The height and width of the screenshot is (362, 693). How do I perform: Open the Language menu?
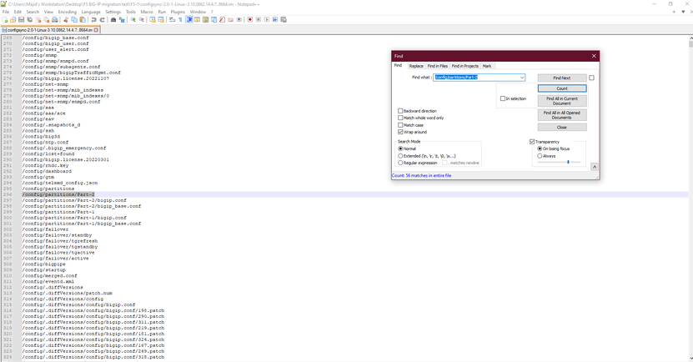(x=91, y=12)
